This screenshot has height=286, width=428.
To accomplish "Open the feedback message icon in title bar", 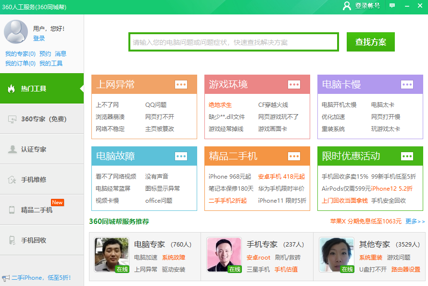I will pyautogui.click(x=392, y=6).
